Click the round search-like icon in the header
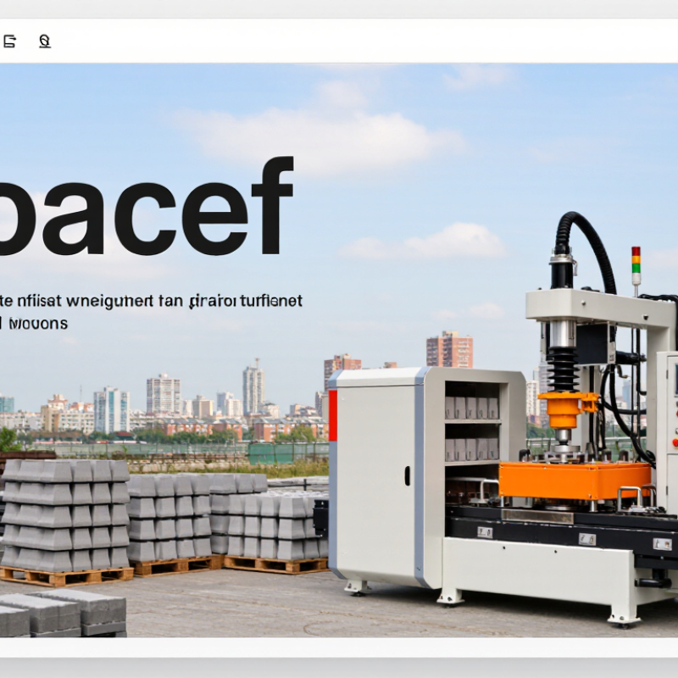This screenshot has height=678, width=678. click(x=45, y=42)
